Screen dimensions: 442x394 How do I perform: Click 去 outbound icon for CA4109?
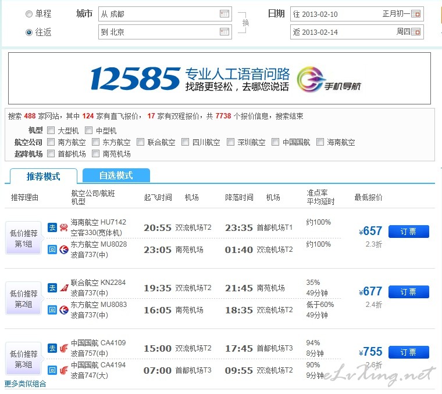(52, 348)
